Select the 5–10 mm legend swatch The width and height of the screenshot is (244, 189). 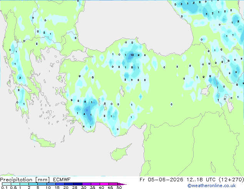(x=42, y=184)
